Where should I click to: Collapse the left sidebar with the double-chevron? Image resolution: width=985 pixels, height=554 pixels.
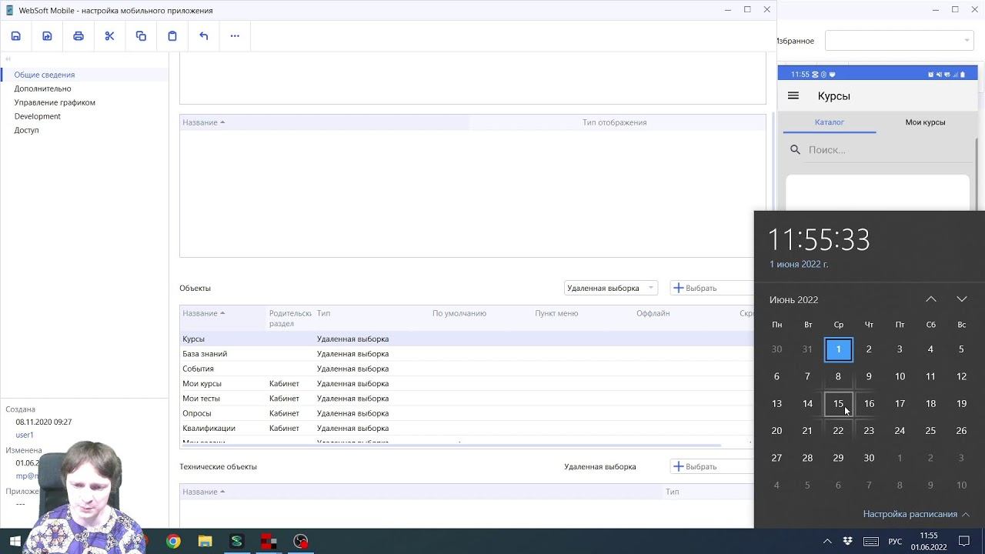pos(8,58)
